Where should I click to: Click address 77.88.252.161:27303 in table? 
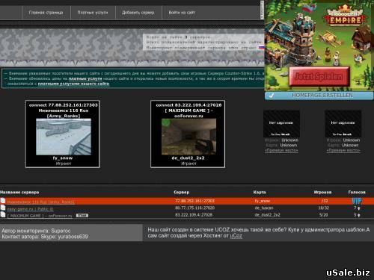click(x=194, y=201)
